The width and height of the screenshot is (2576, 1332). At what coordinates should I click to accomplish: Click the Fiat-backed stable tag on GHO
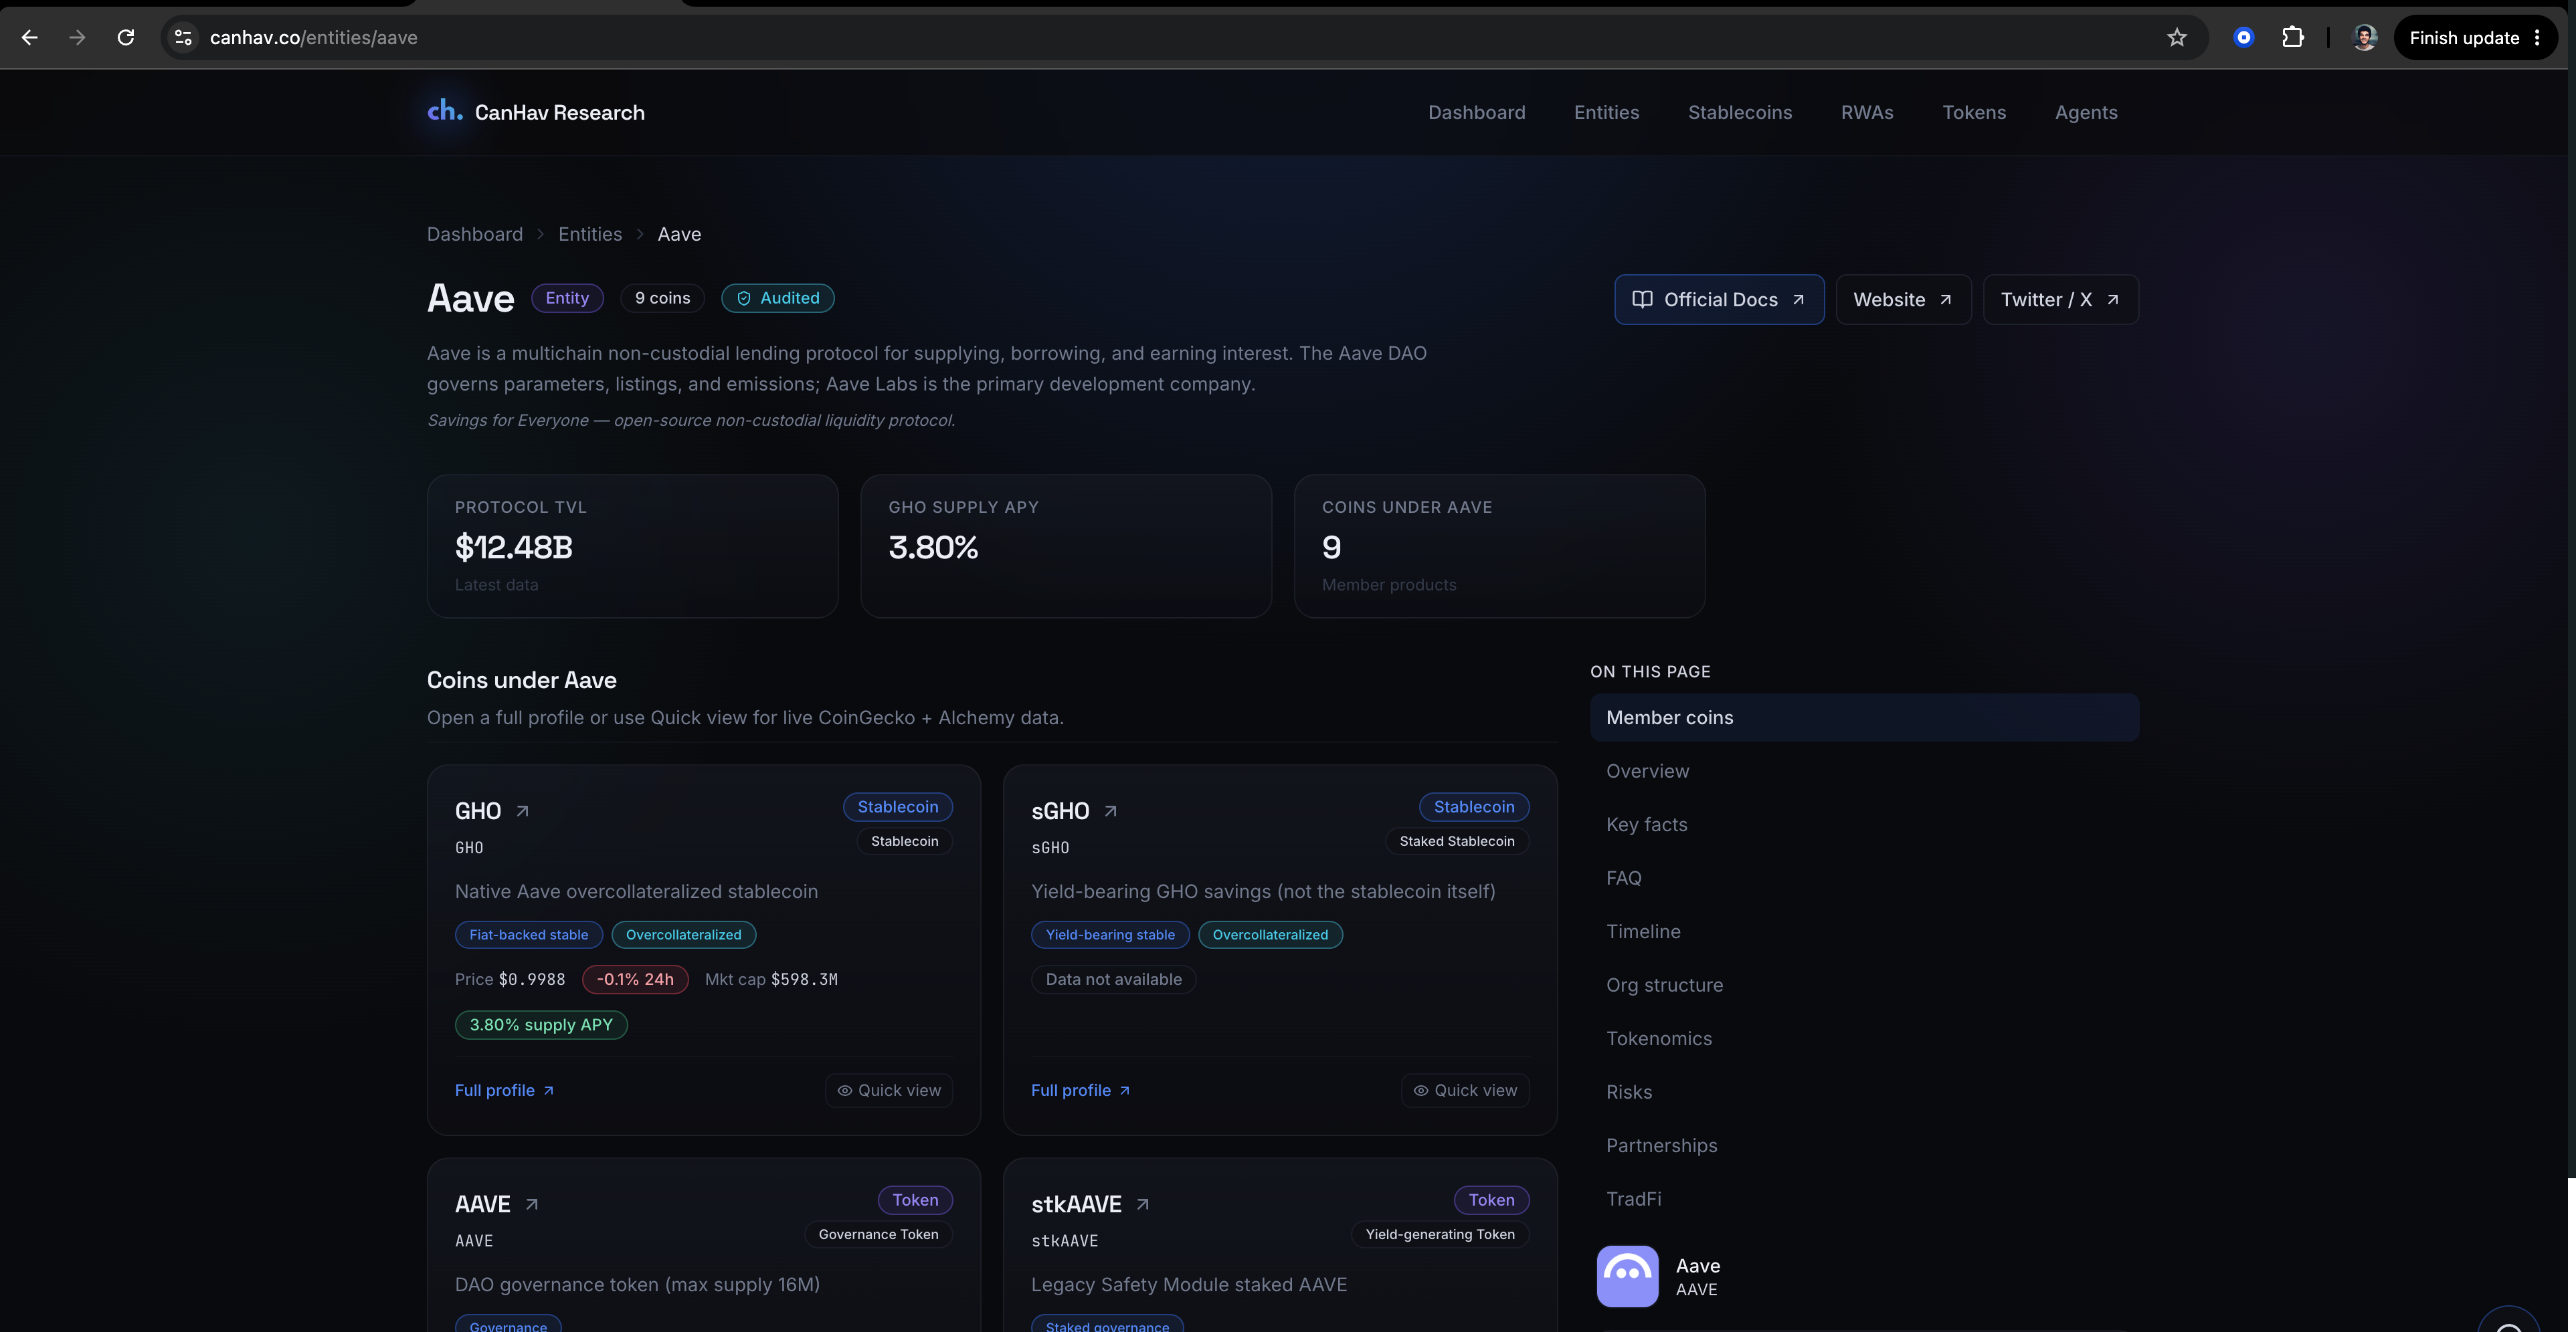529,934
